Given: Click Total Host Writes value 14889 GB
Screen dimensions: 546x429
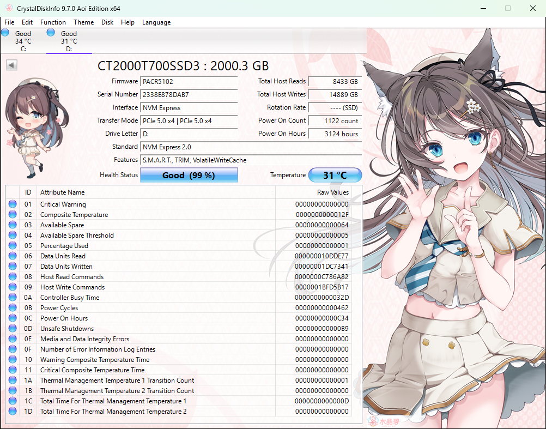Looking at the screenshot, I should [x=335, y=94].
